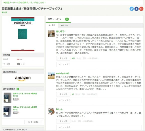Click the もっと見る button

pyautogui.click(x=33, y=122)
